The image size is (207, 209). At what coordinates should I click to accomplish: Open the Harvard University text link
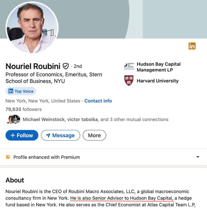coord(158,81)
